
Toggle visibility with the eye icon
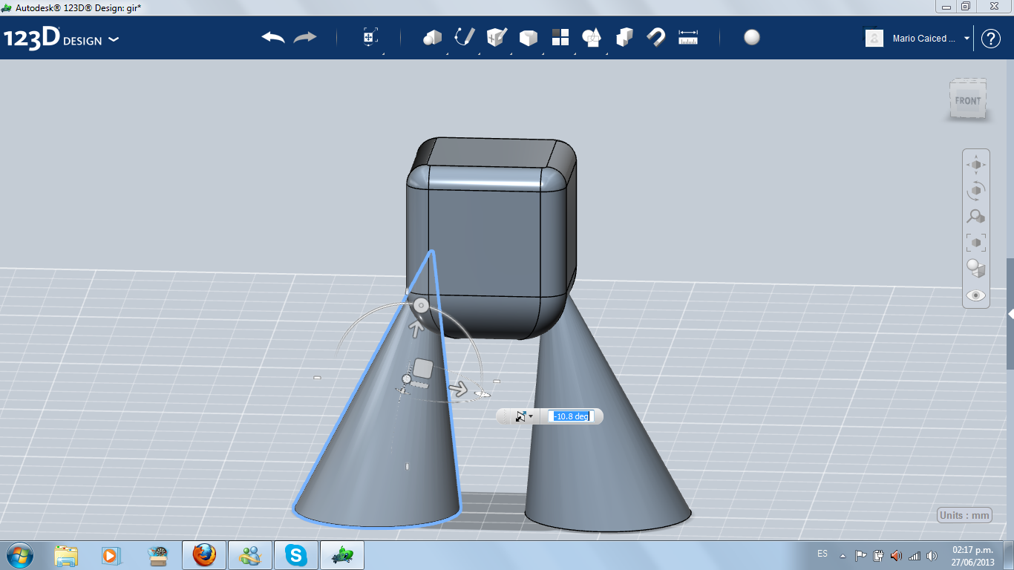pos(976,295)
